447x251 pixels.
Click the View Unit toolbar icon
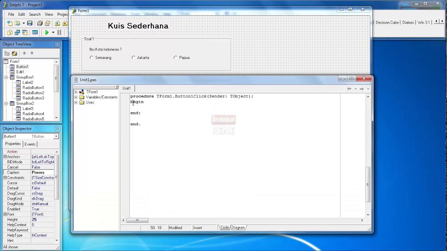pyautogui.click(x=10, y=32)
